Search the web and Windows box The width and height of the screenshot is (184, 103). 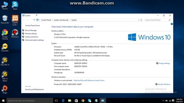pos(30,100)
